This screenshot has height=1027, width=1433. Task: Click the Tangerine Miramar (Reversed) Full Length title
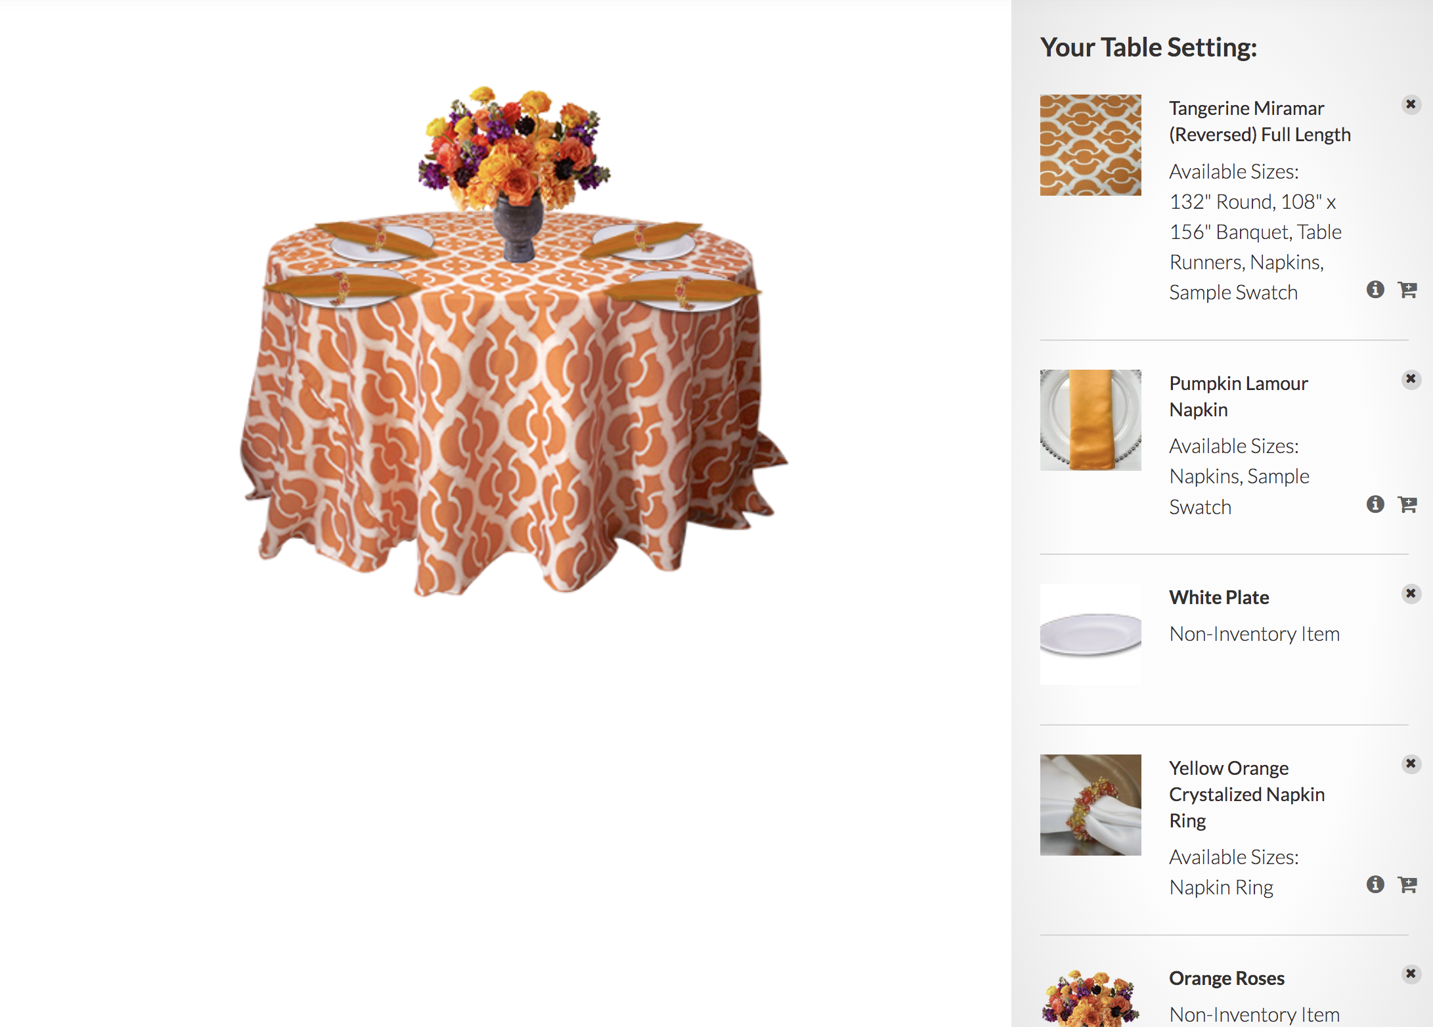1260,121
